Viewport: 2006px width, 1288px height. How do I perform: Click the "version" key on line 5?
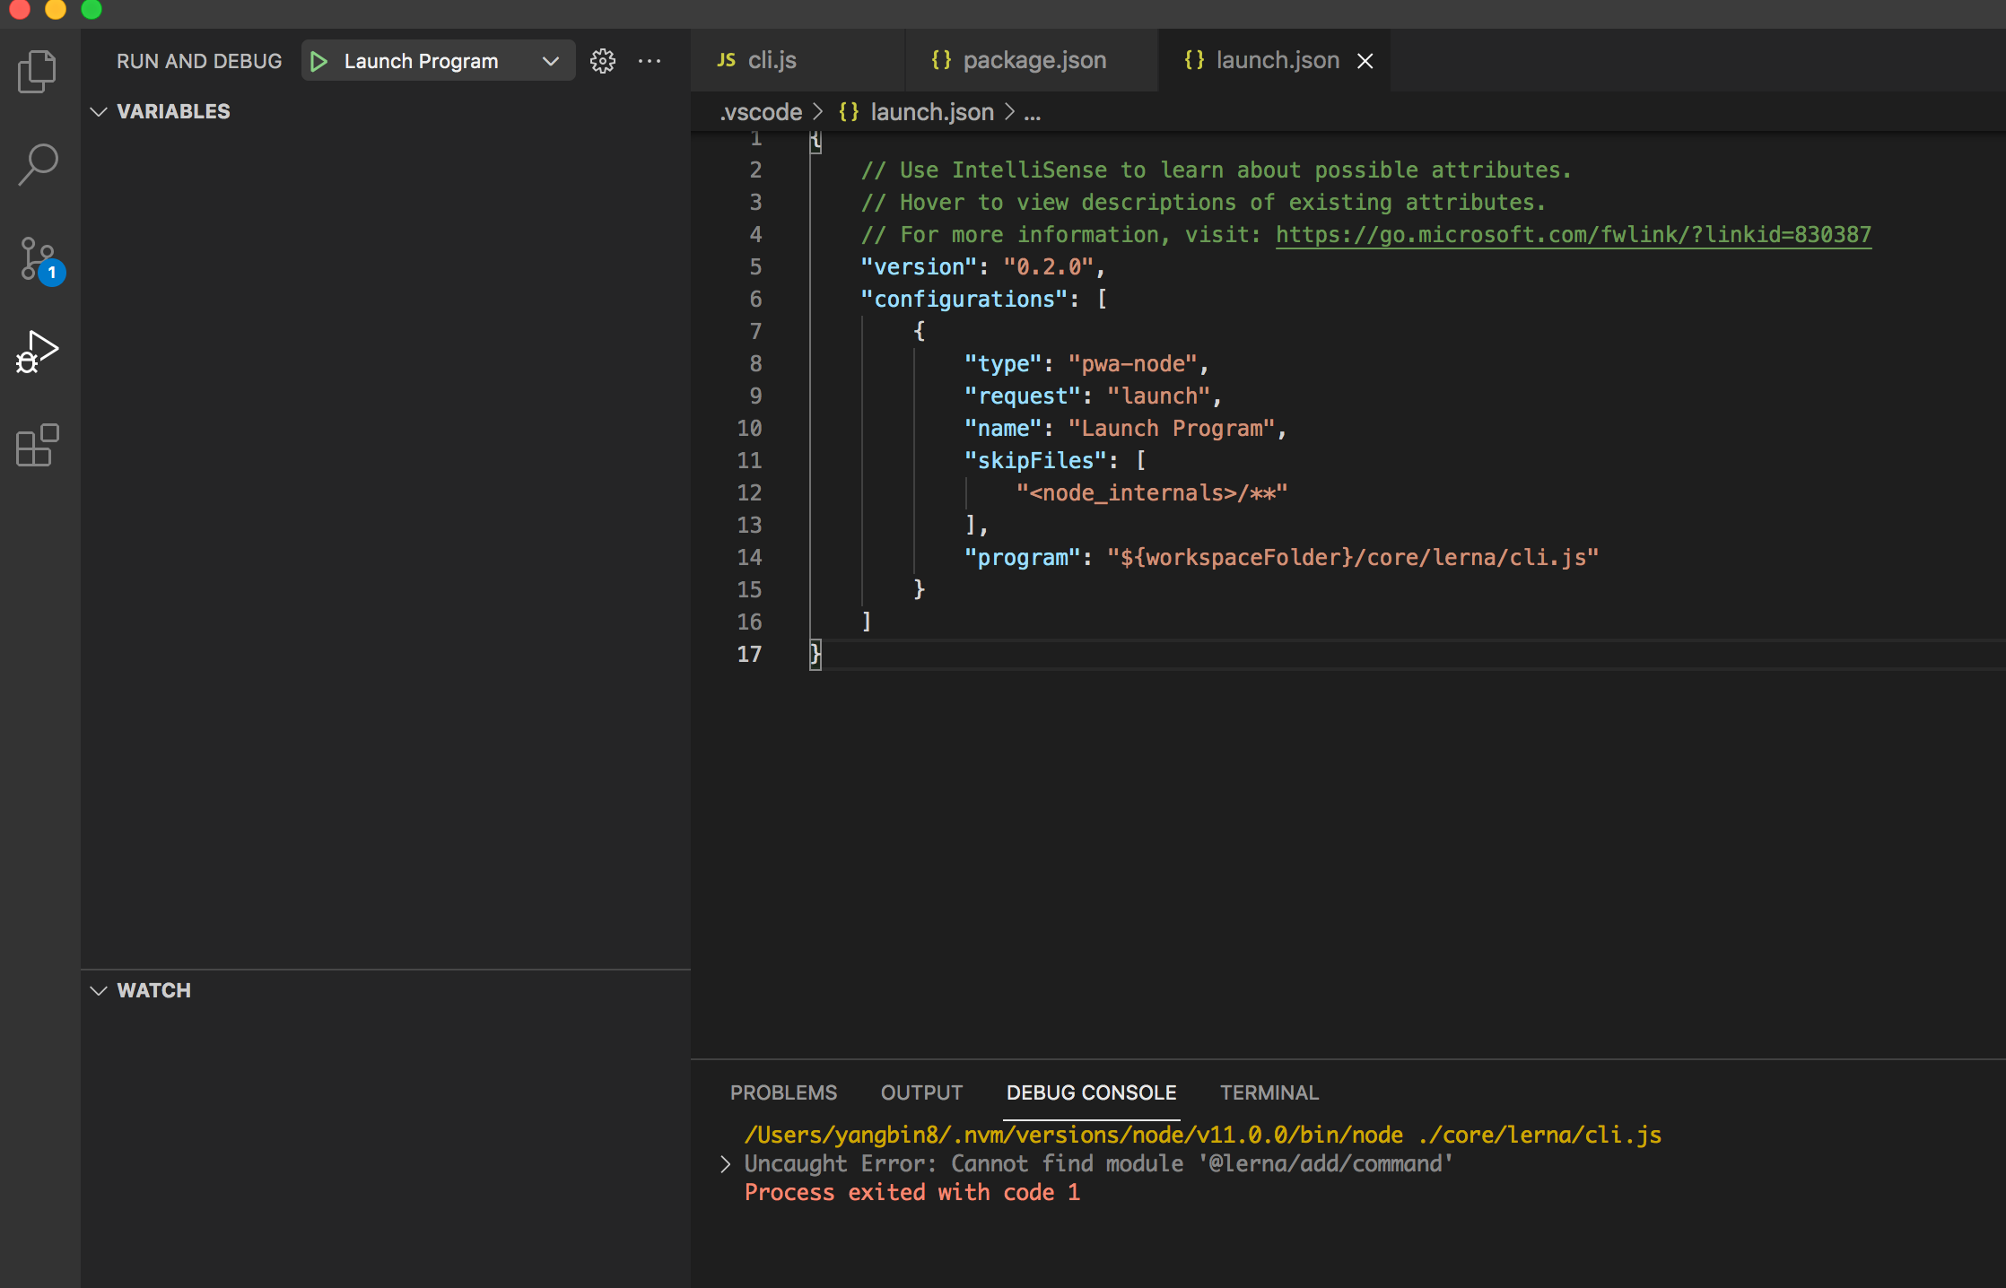tap(919, 266)
